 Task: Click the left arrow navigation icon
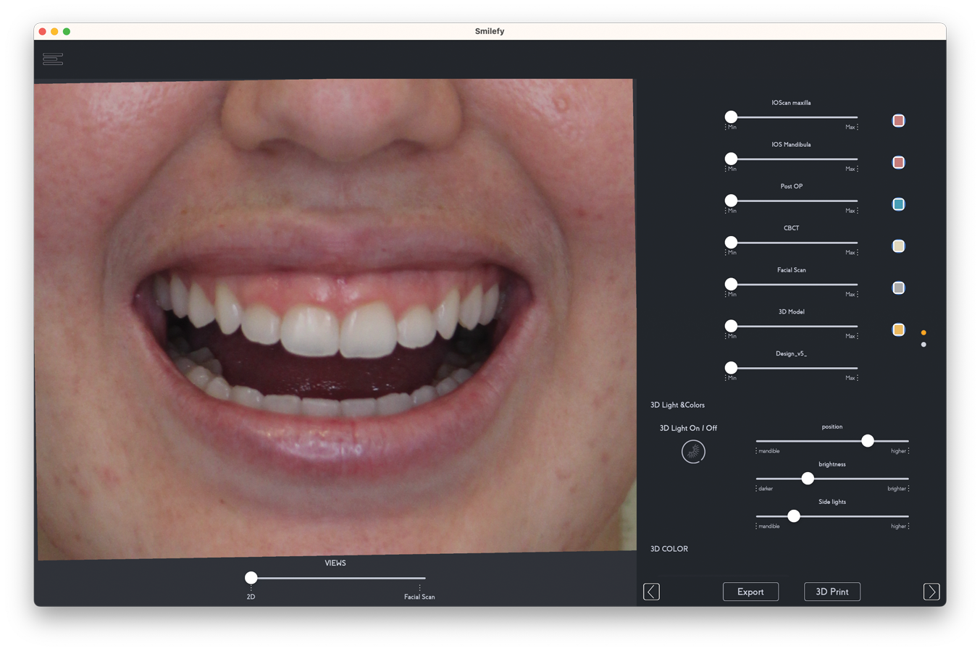pyautogui.click(x=651, y=592)
